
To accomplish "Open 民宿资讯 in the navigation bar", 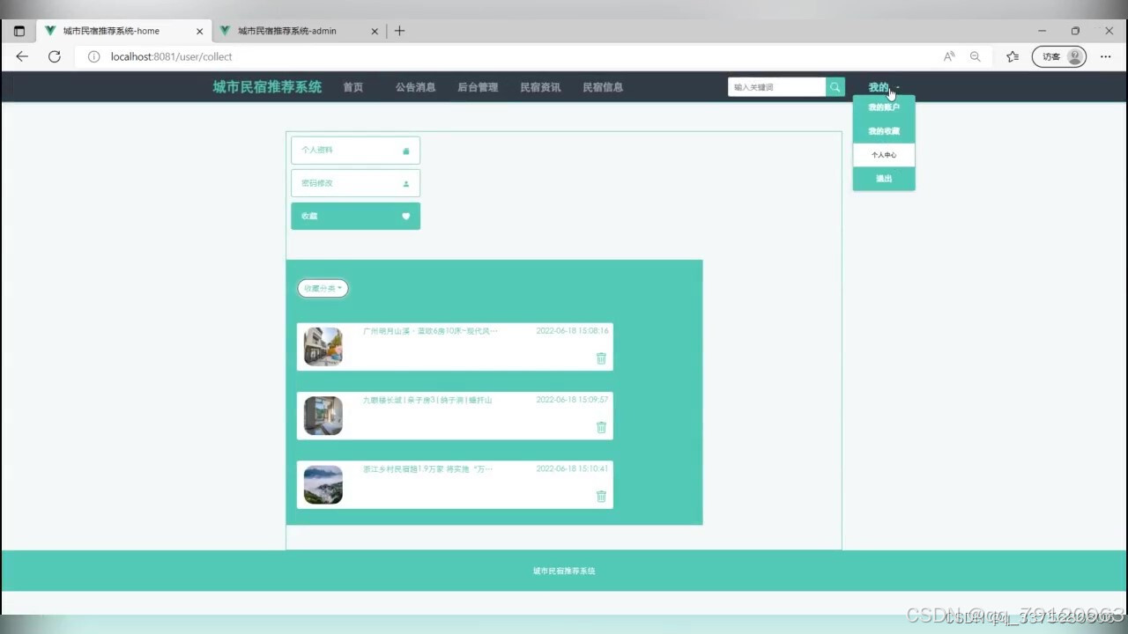I will [540, 87].
